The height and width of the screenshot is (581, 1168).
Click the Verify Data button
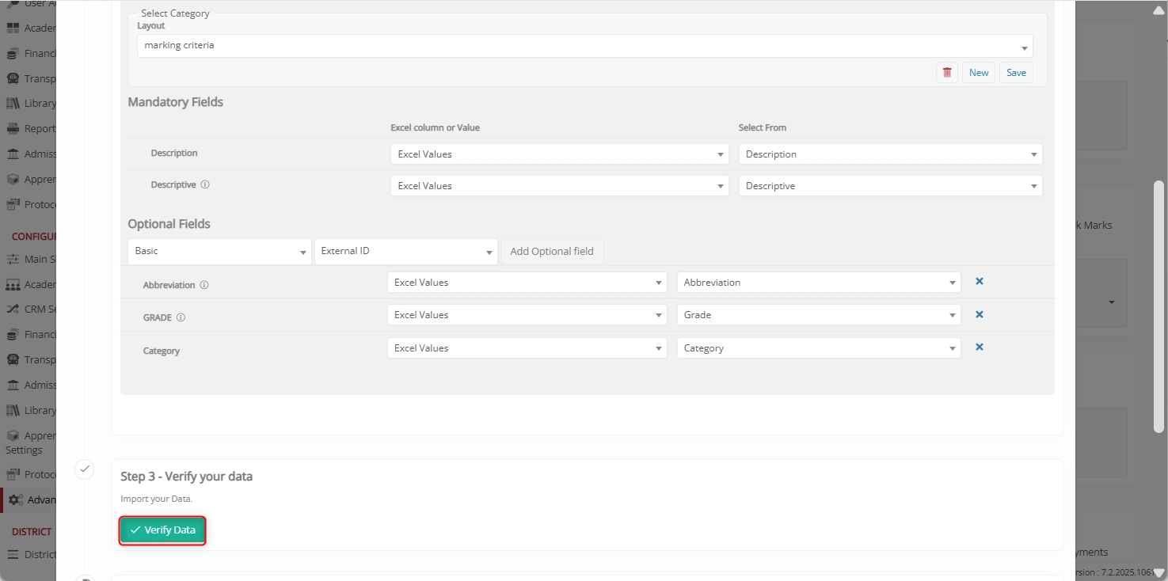pos(162,530)
